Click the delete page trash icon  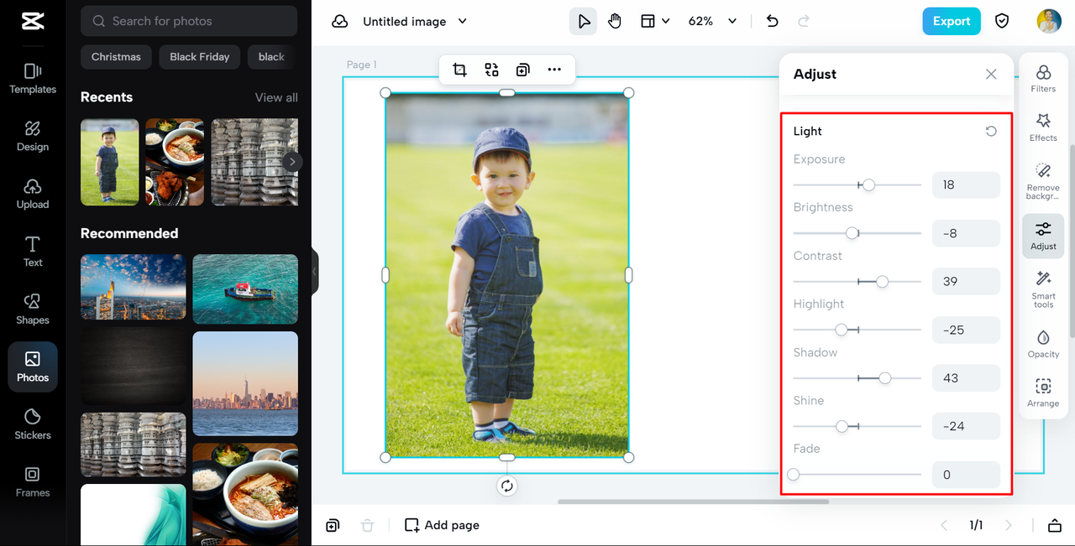pos(367,525)
